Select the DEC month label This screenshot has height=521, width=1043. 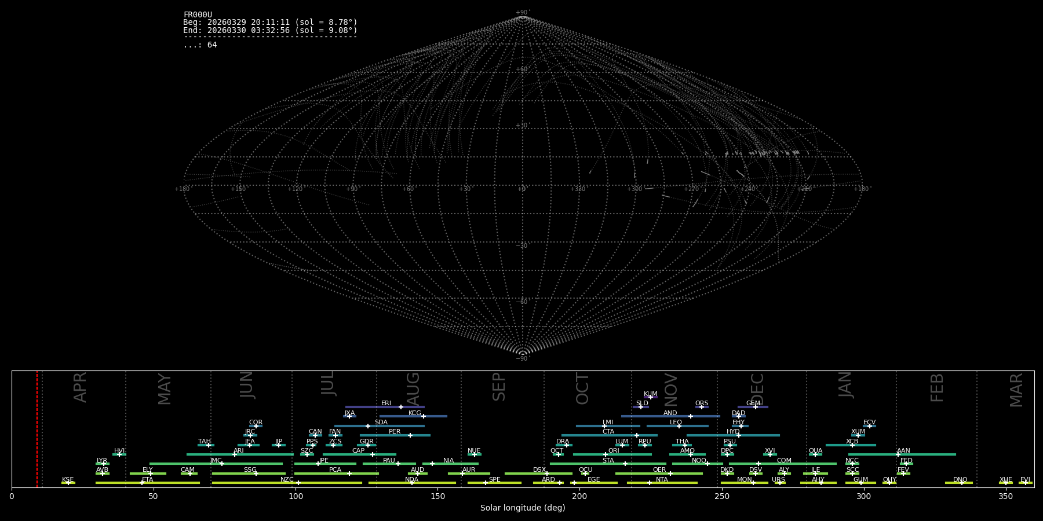coord(757,389)
